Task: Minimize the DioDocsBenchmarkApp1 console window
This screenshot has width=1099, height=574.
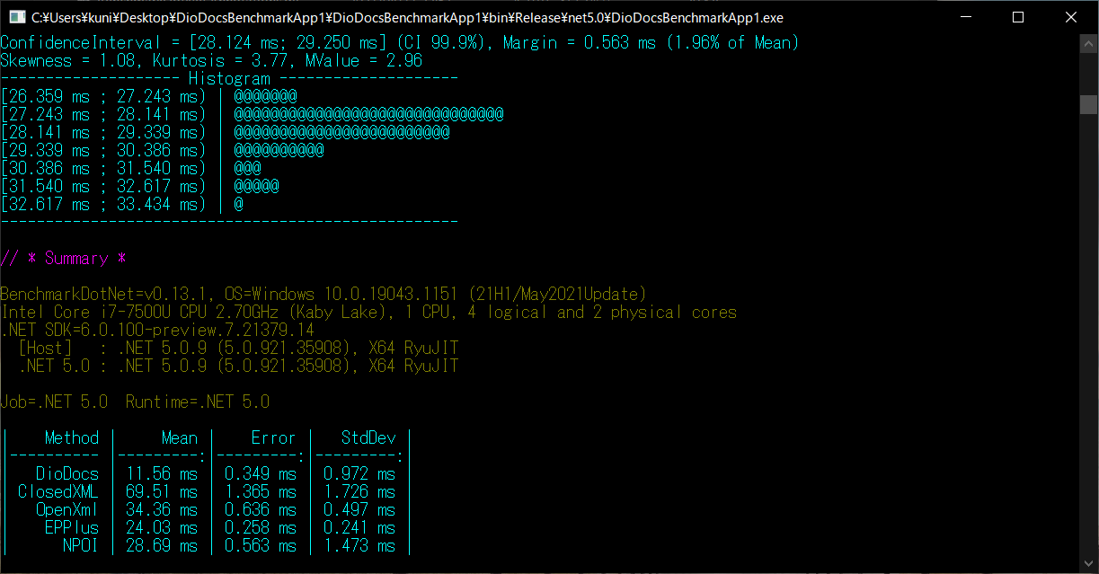Action: pyautogui.click(x=965, y=17)
